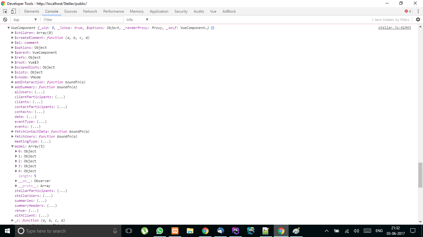Collapse the VueComponent root object
The image size is (423, 237).
coord(9,28)
